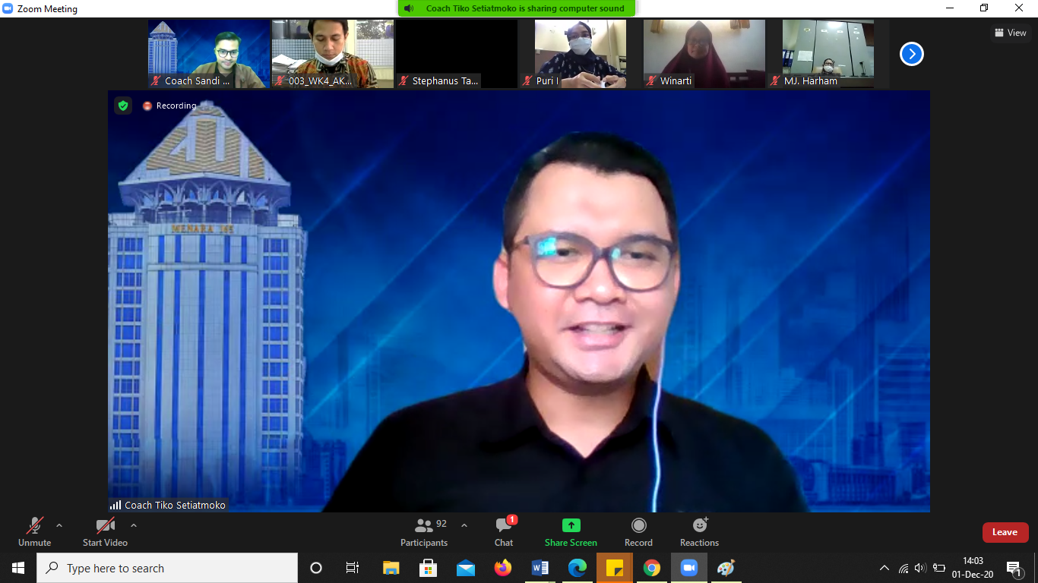Screen dimensions: 1038x583
Task: Leave the meeting
Action: coord(1005,532)
